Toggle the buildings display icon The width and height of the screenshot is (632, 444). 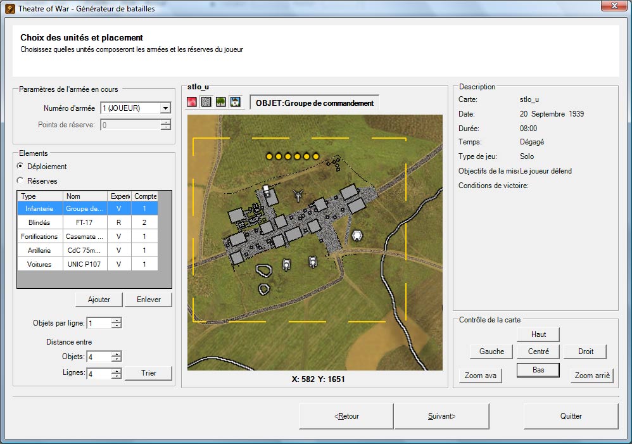coord(235,102)
